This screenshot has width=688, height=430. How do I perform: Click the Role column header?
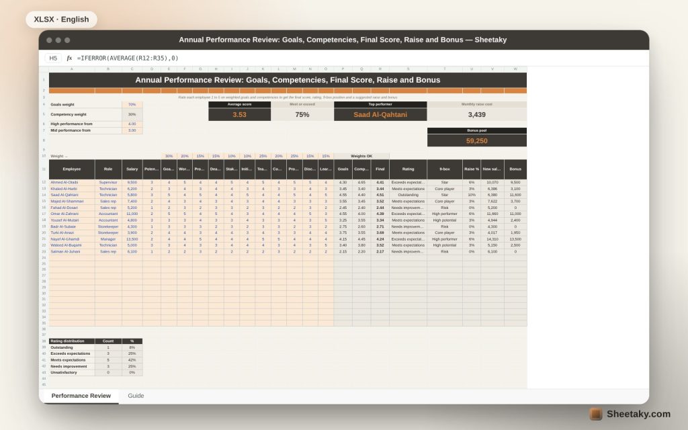coord(108,169)
